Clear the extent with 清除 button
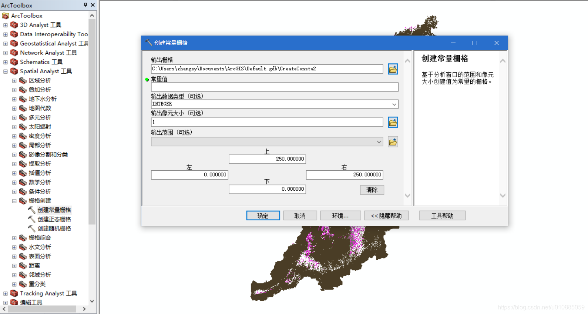Screen dimensions: 588x314 point(372,190)
